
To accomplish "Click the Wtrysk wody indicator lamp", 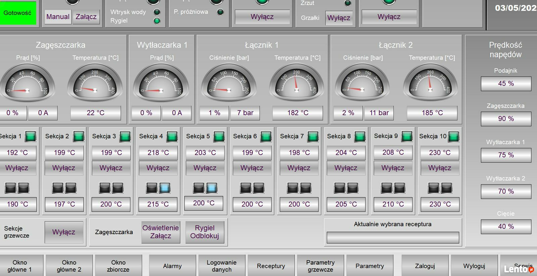I will [157, 12].
